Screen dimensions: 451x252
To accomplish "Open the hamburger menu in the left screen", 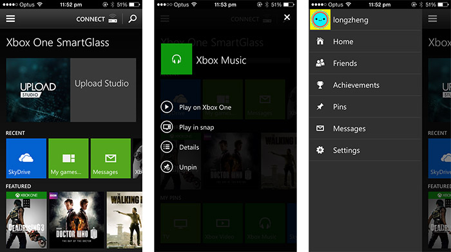I will [x=10, y=19].
